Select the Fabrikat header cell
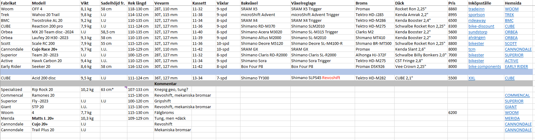 pyautogui.click(x=9, y=3)
